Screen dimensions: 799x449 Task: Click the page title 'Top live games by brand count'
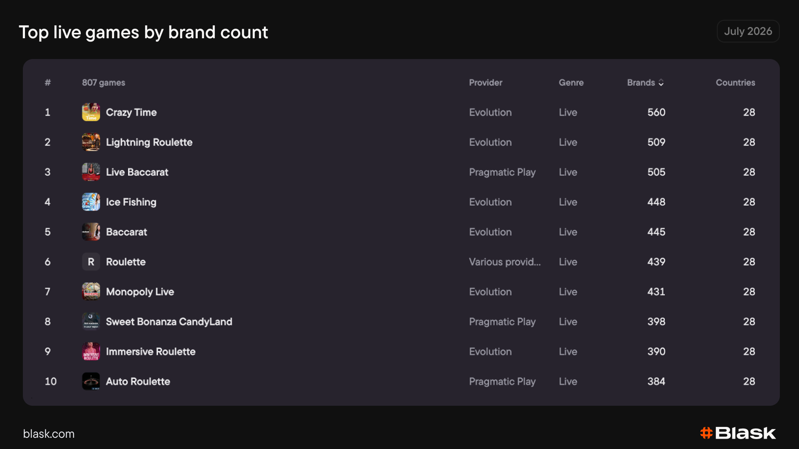144,32
